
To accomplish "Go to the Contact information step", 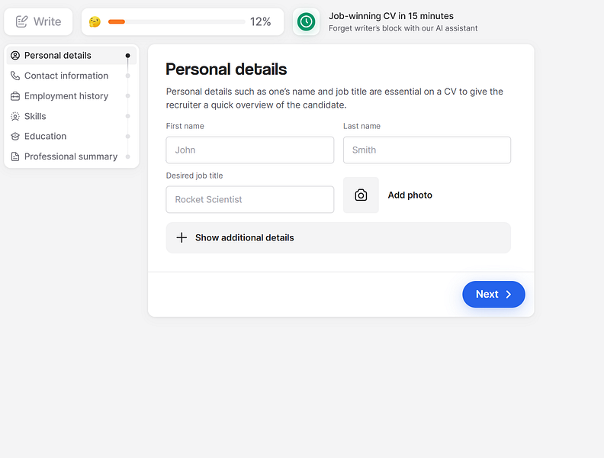I will coord(66,76).
